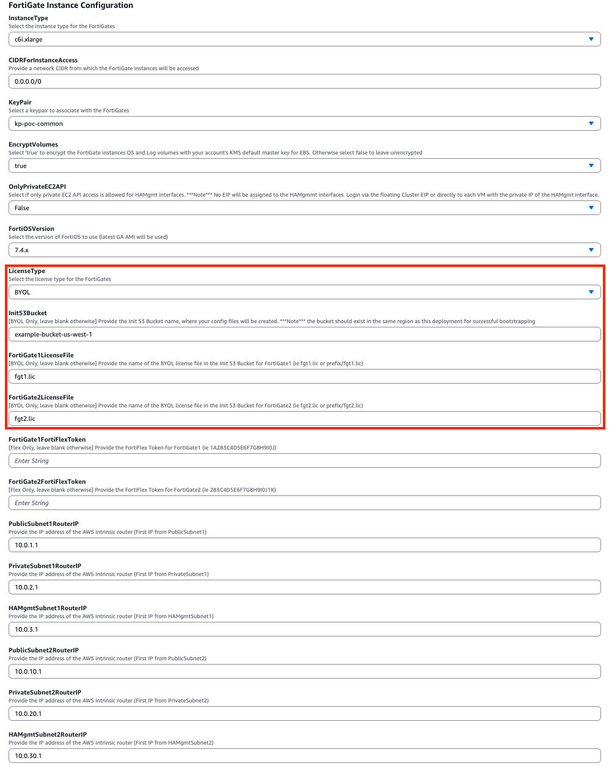Click 'Select the license type for the FortiGates' description

coord(60,279)
